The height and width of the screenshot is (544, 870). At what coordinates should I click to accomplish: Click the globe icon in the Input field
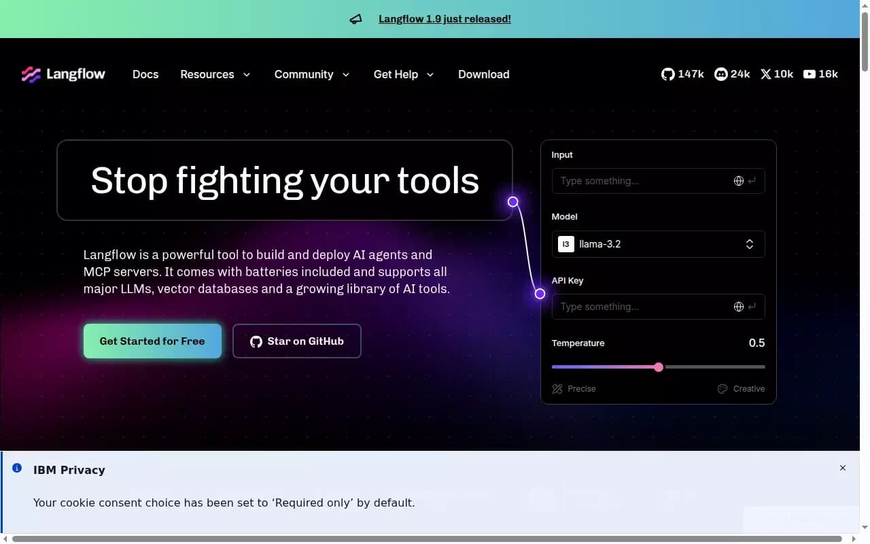(x=739, y=181)
